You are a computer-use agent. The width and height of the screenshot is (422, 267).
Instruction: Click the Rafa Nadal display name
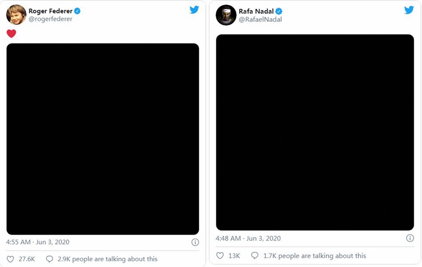[x=256, y=11]
